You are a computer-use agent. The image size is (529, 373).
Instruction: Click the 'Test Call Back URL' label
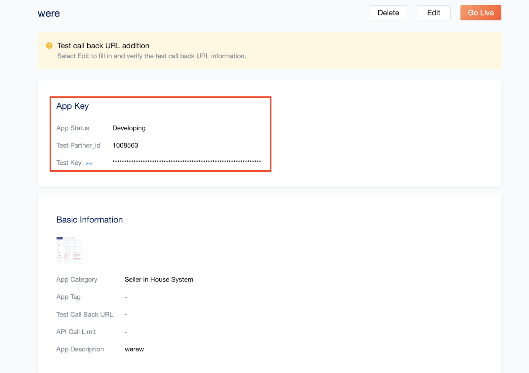point(85,315)
